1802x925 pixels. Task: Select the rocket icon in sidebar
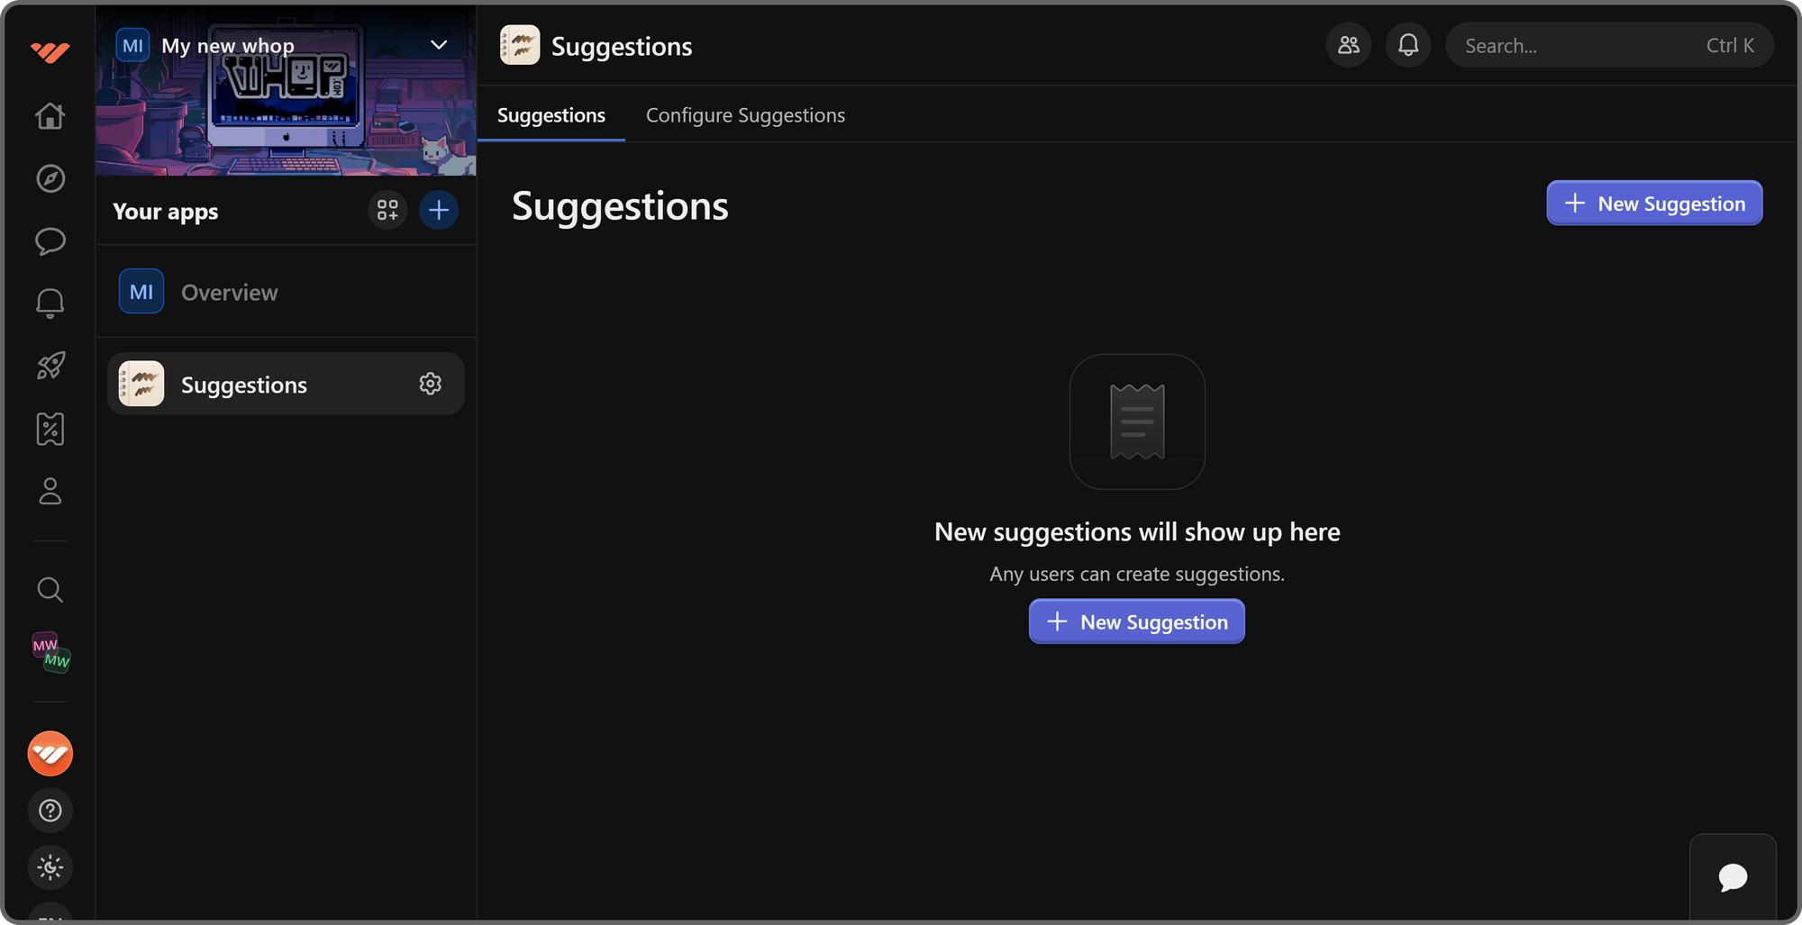point(50,366)
